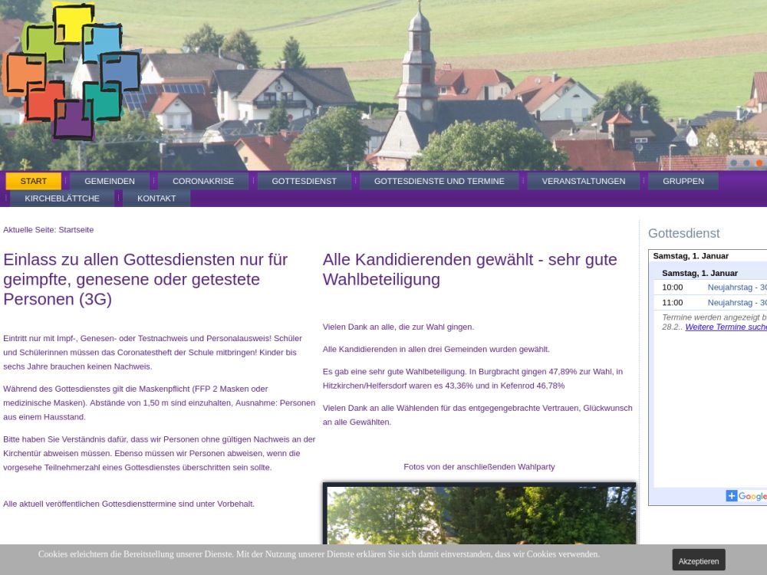Go to the Coronakrise page

[x=203, y=181]
